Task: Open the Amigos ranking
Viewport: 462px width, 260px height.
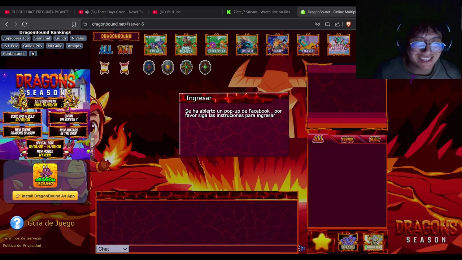Action: tap(74, 46)
